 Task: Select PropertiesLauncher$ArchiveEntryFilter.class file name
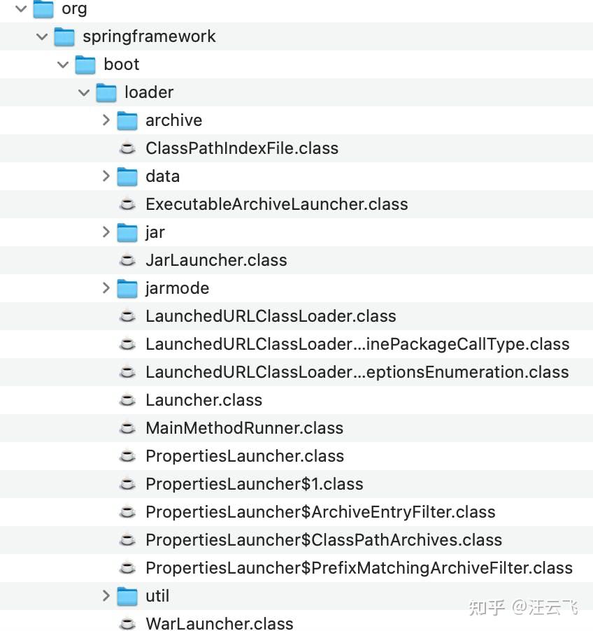coord(321,512)
